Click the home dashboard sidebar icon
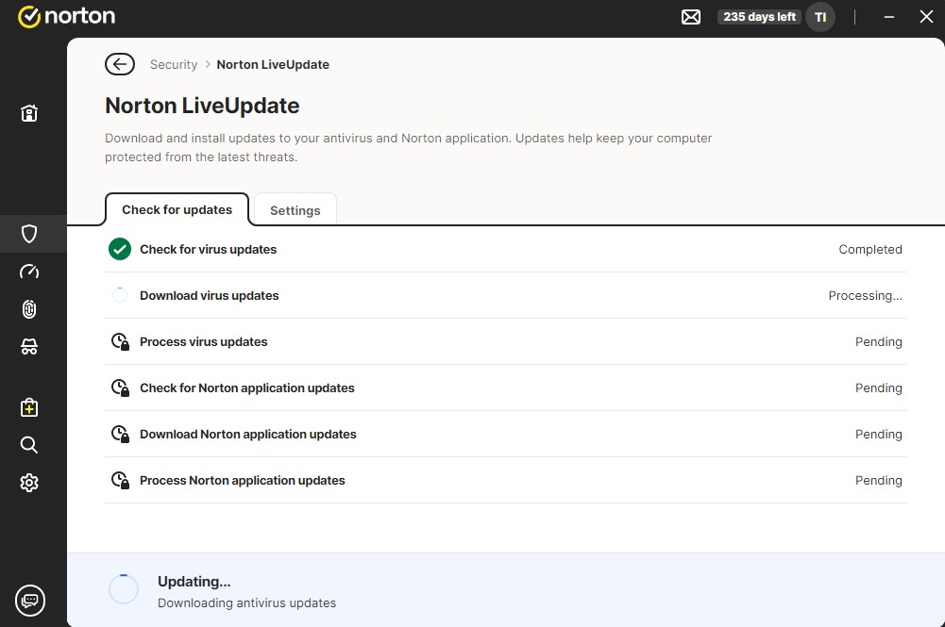The height and width of the screenshot is (627, 945). tap(29, 114)
